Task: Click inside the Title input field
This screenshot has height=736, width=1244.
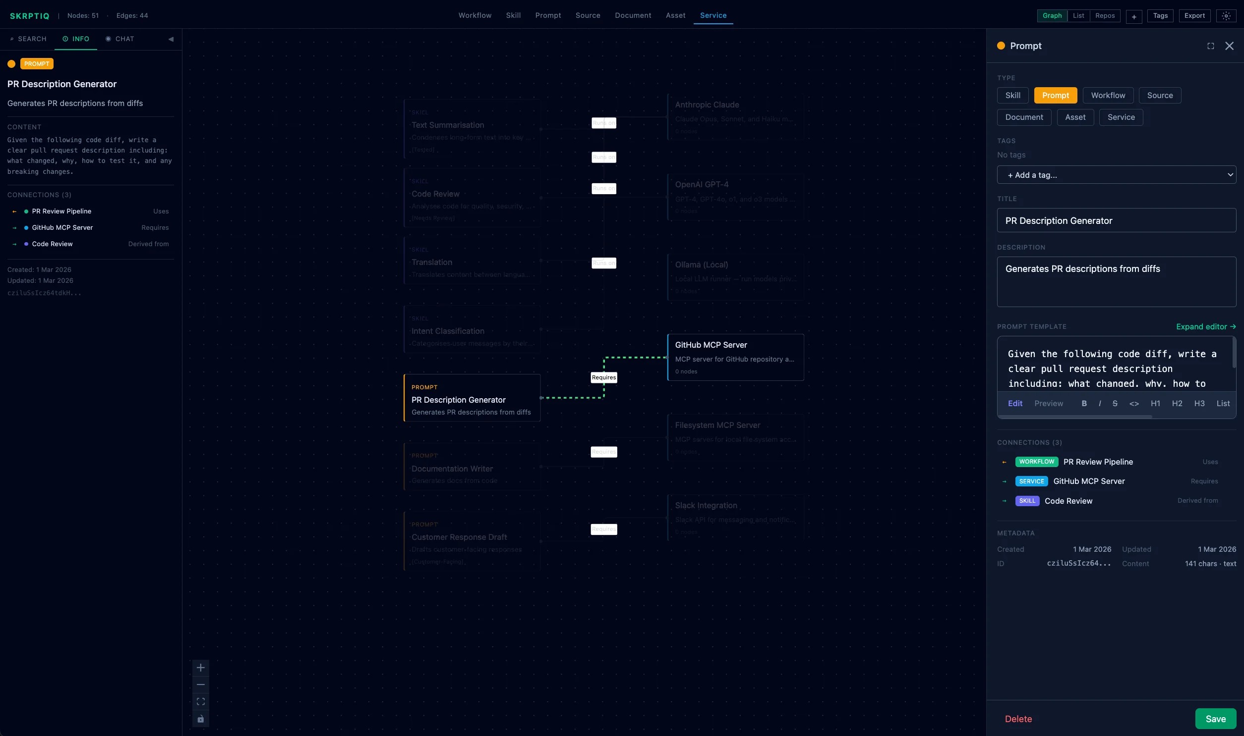Action: (x=1116, y=220)
